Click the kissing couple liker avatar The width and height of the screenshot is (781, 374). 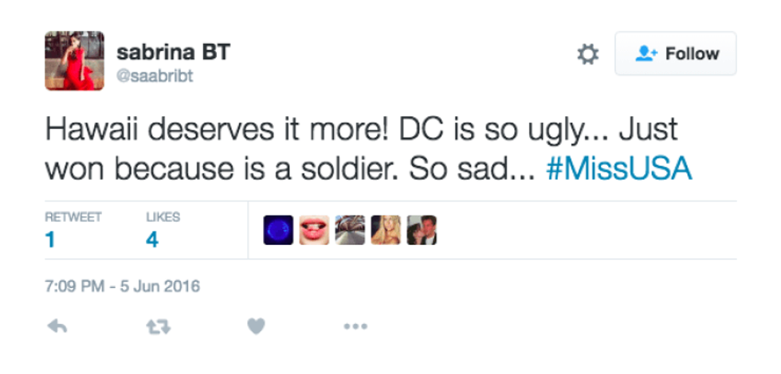(422, 230)
